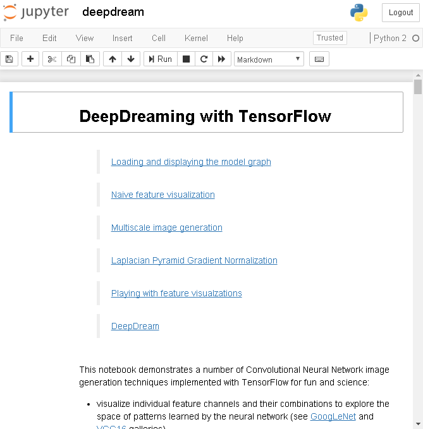
Task: Open the Insert menu
Action: tap(123, 38)
